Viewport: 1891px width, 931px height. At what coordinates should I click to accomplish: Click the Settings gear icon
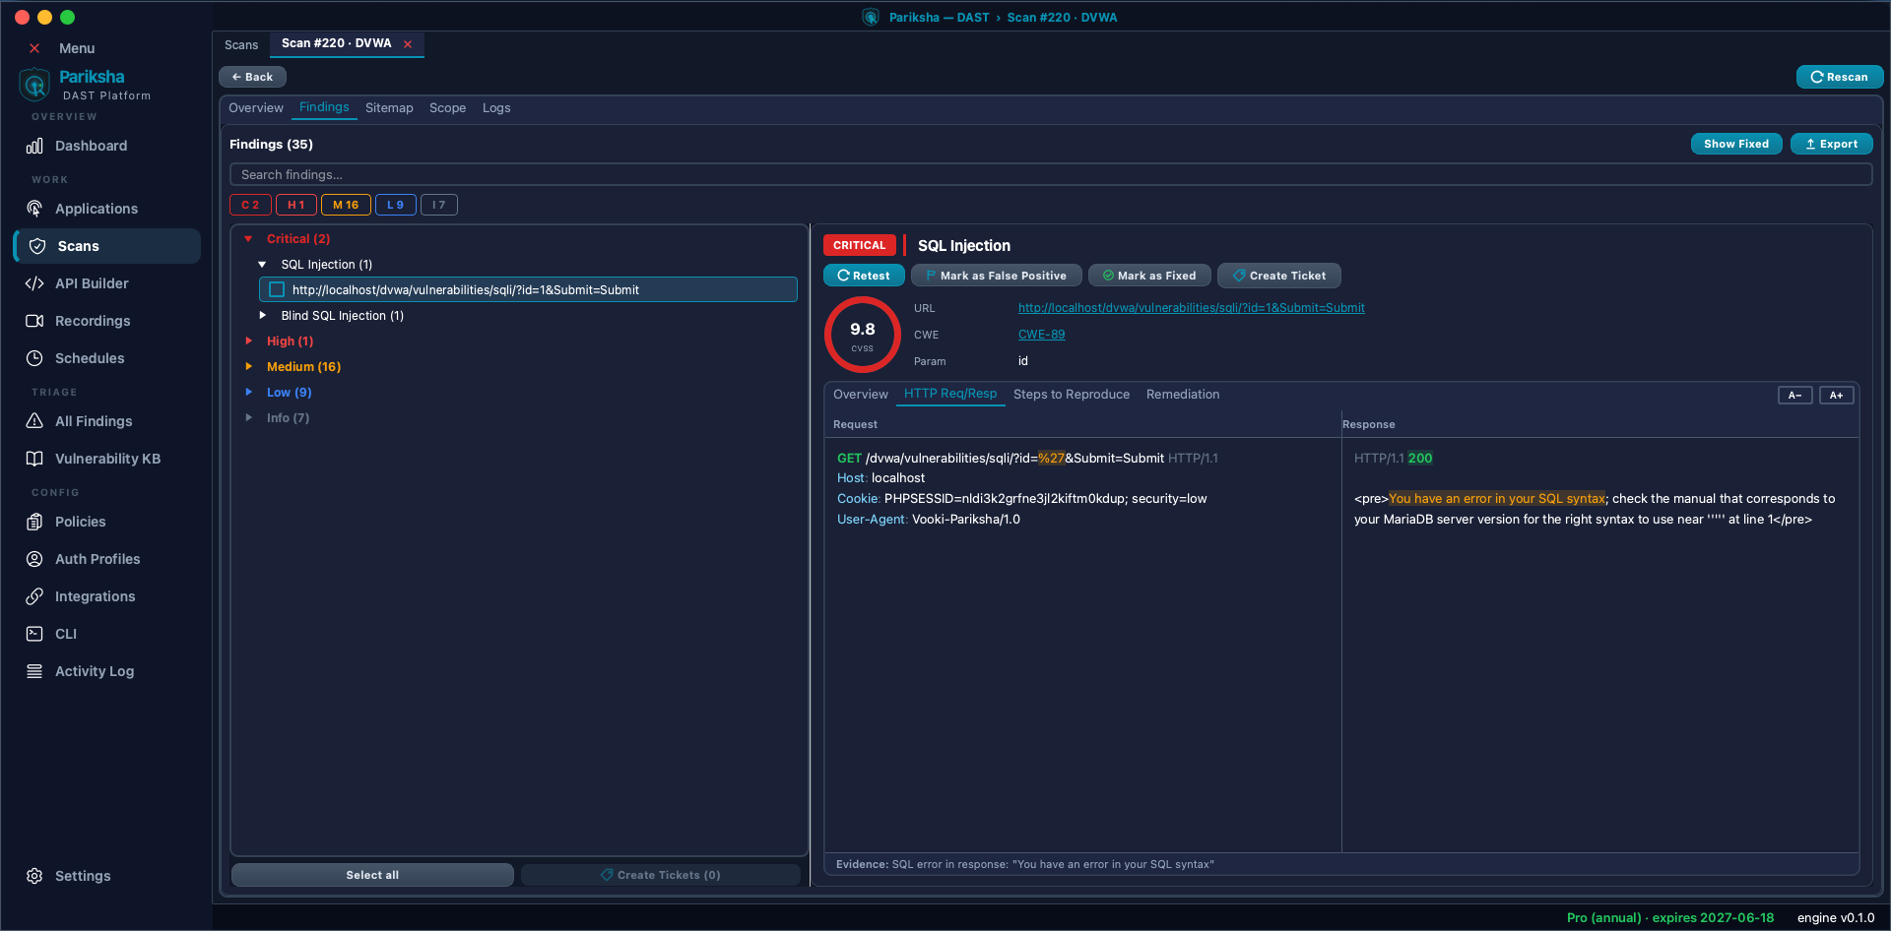pyautogui.click(x=34, y=876)
